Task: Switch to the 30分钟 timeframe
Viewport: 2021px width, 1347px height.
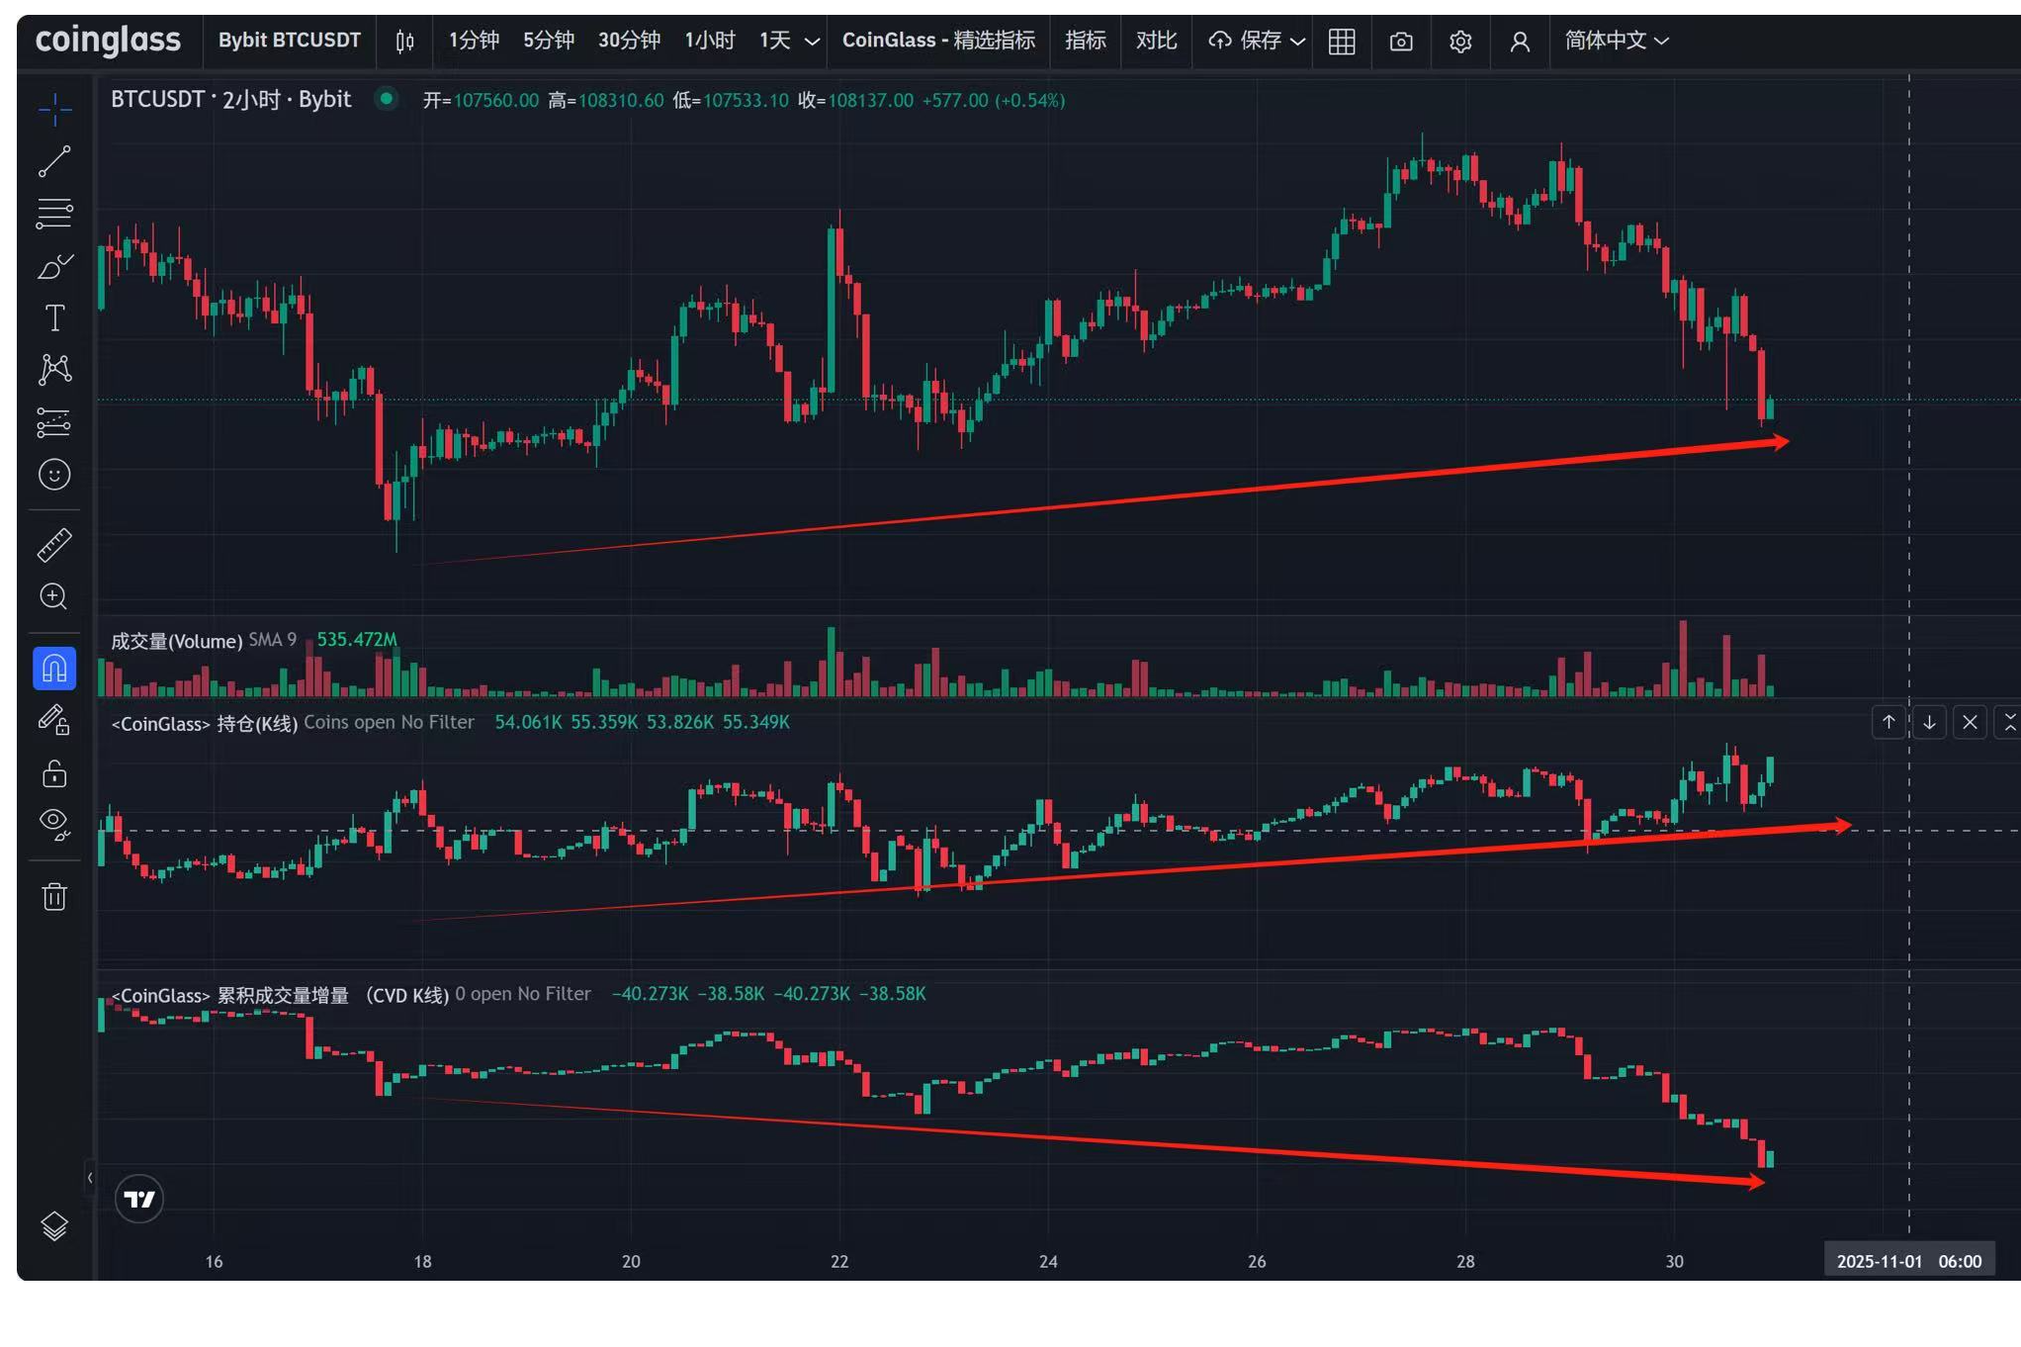Action: (629, 42)
